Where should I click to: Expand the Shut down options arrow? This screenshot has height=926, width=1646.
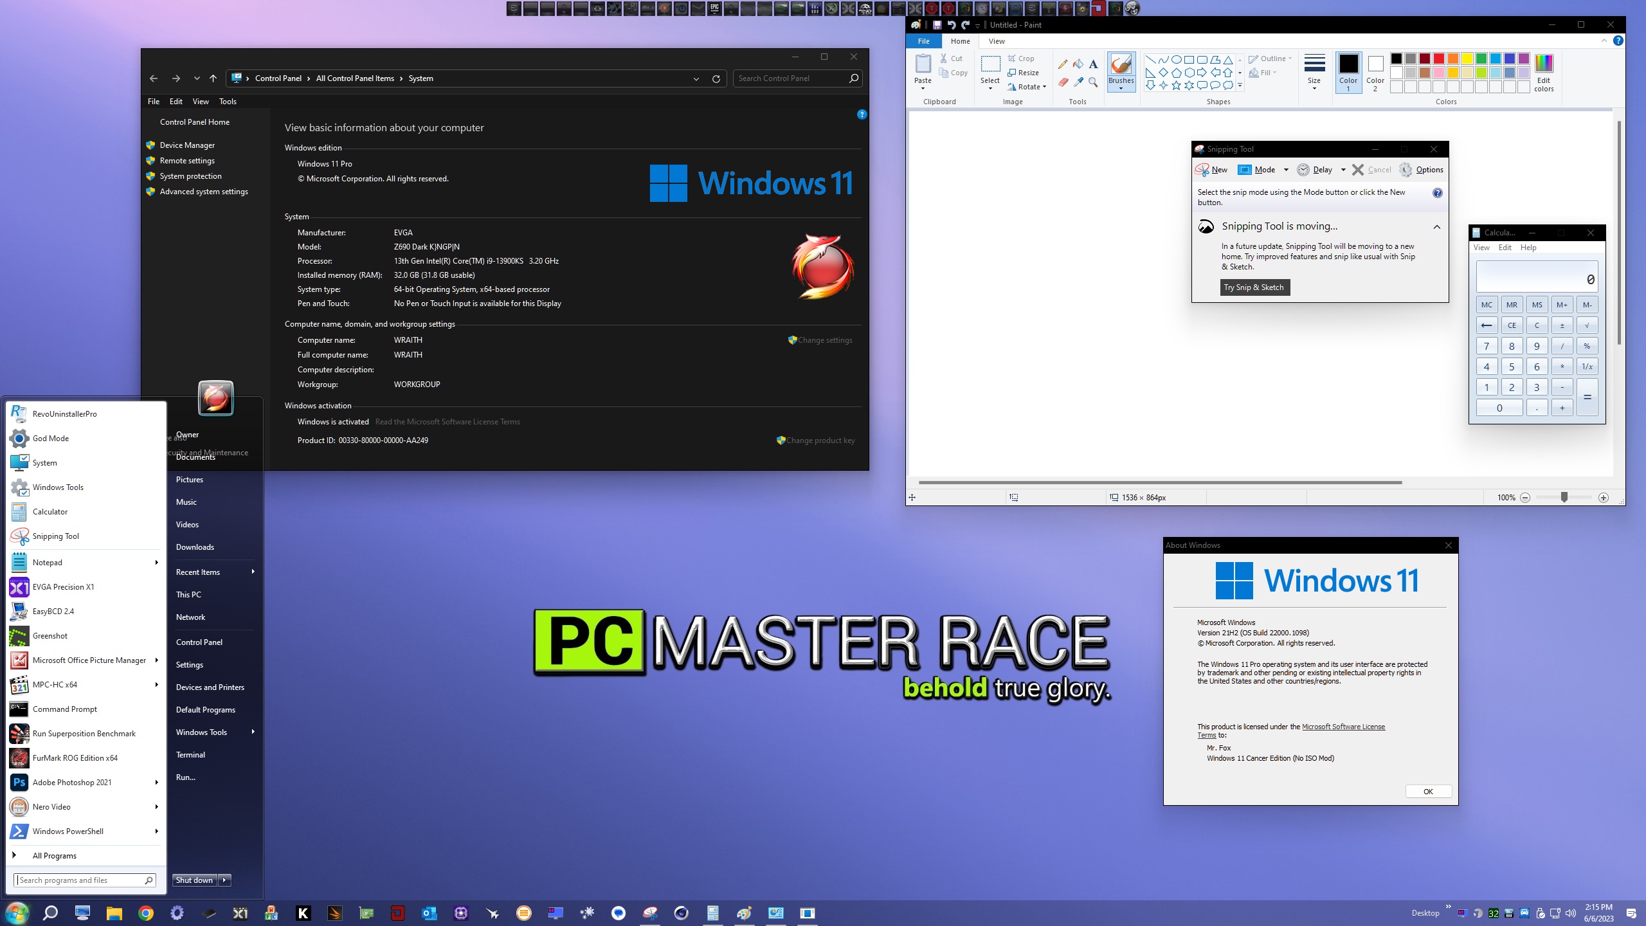tap(224, 880)
